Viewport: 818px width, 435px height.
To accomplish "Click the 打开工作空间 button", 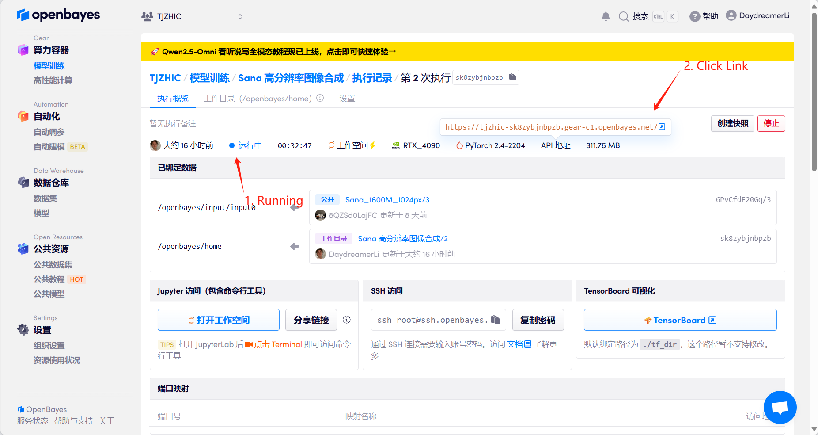I will pos(219,320).
